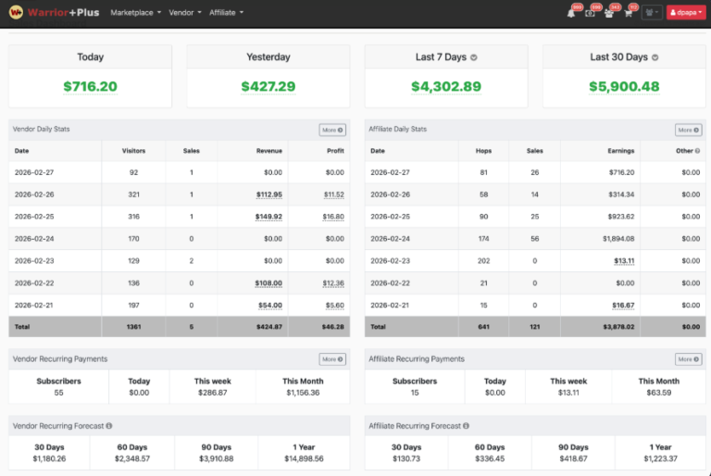Click More button in Affiliate Daily Stats

coord(688,131)
